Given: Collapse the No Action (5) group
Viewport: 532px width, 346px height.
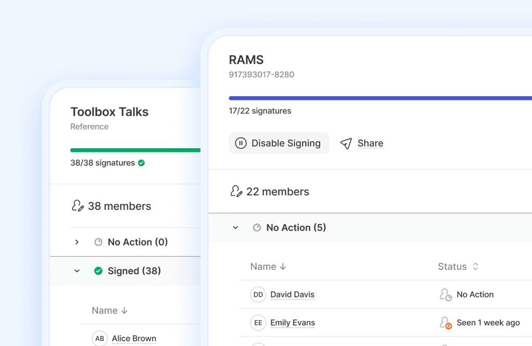Looking at the screenshot, I should pyautogui.click(x=235, y=228).
